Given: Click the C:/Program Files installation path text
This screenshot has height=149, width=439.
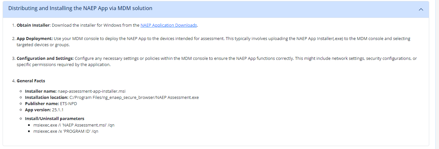Looking at the screenshot, I should click(134, 97).
